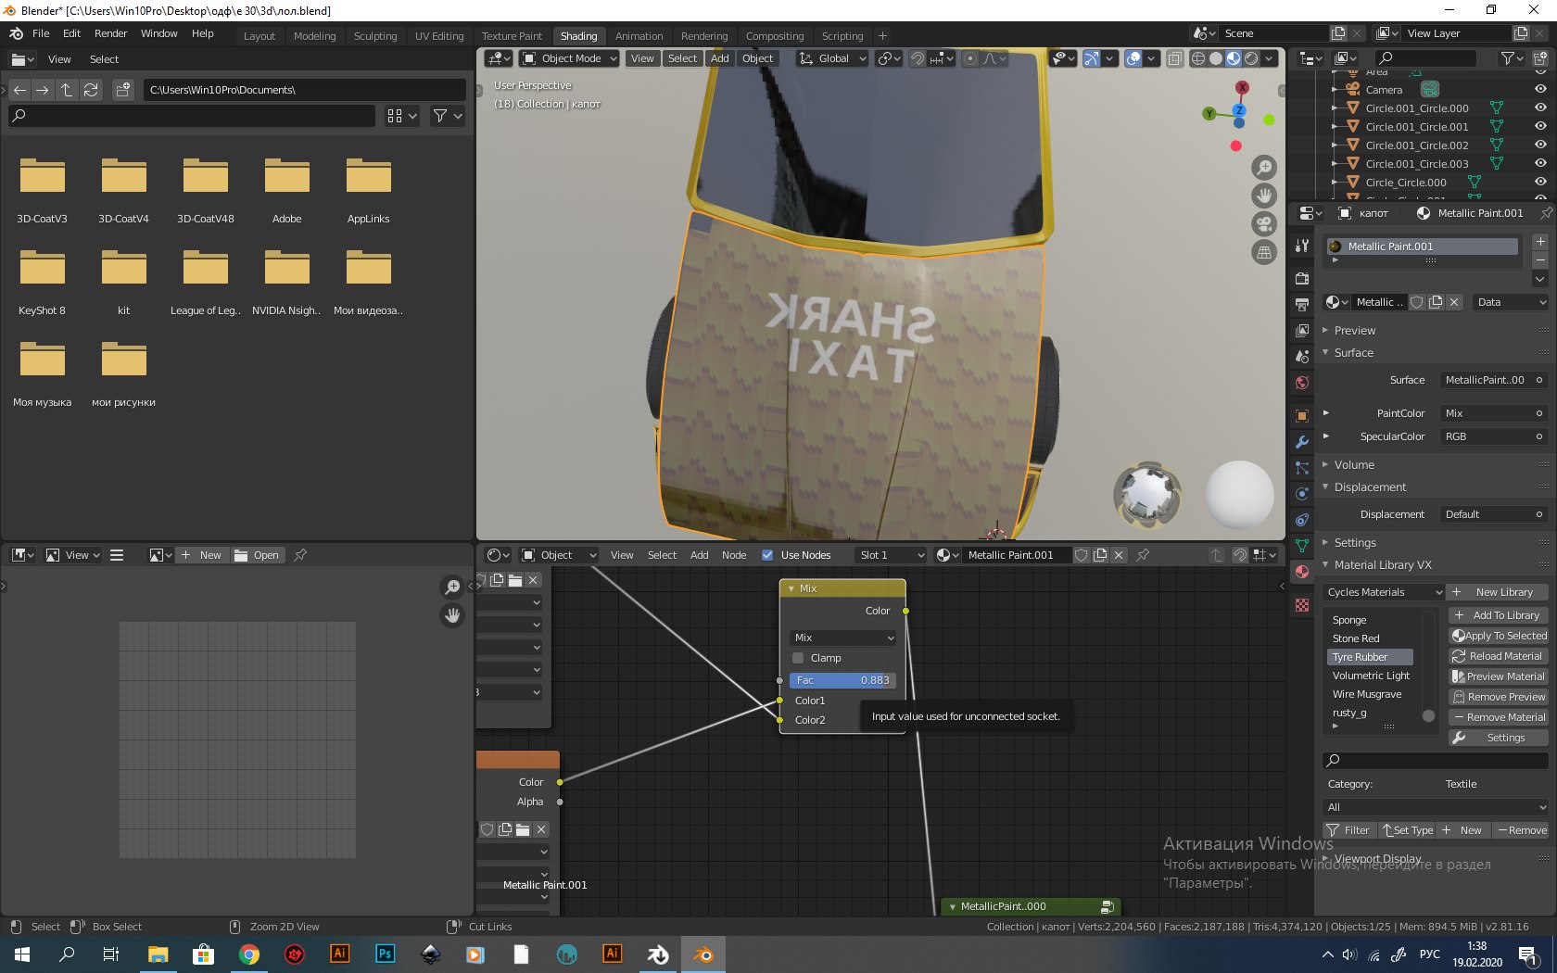Select rendered viewport shading mode
The height and width of the screenshot is (973, 1557).
coord(1251,58)
